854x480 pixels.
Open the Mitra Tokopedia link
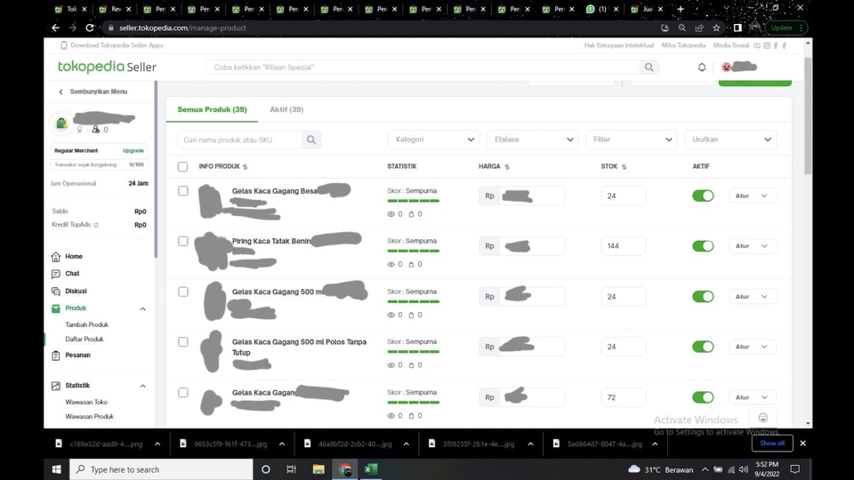tap(683, 45)
